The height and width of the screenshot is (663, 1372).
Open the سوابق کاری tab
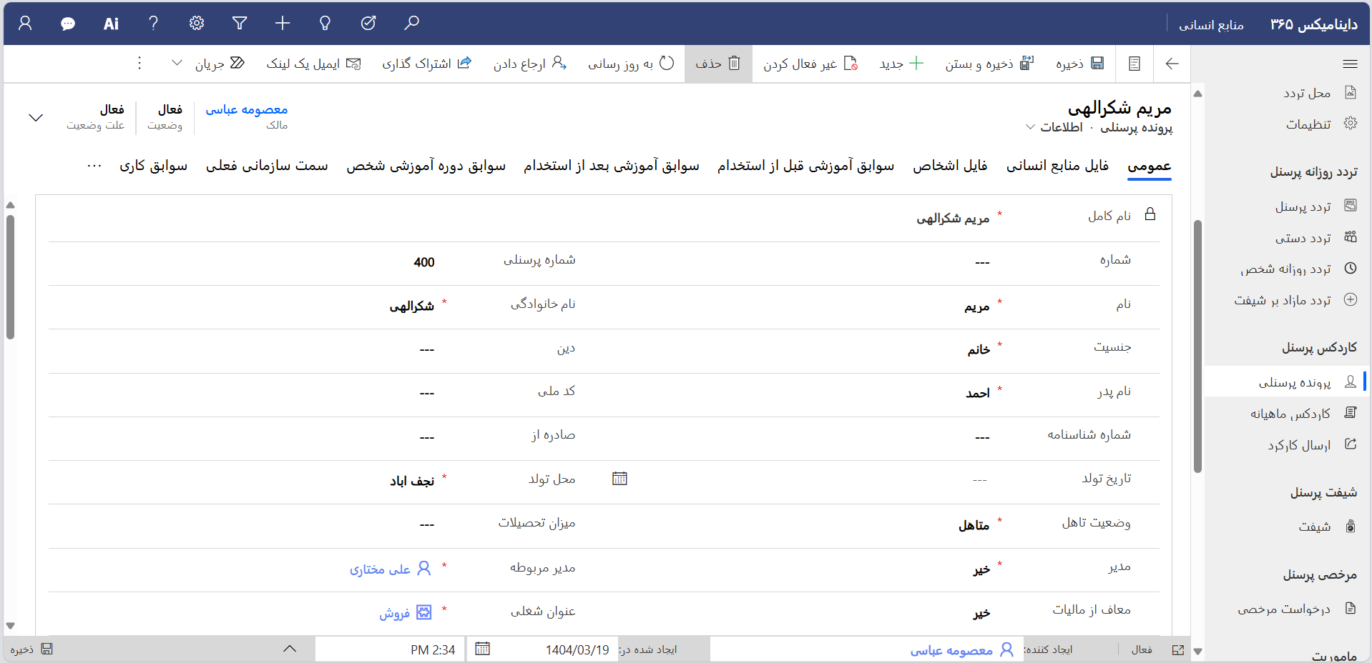pos(153,166)
